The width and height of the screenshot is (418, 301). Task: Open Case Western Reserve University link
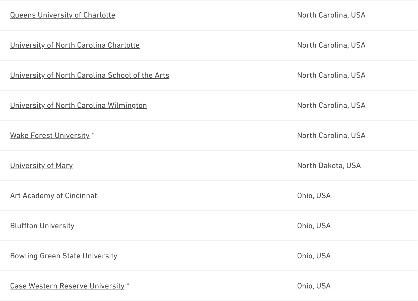(x=67, y=286)
